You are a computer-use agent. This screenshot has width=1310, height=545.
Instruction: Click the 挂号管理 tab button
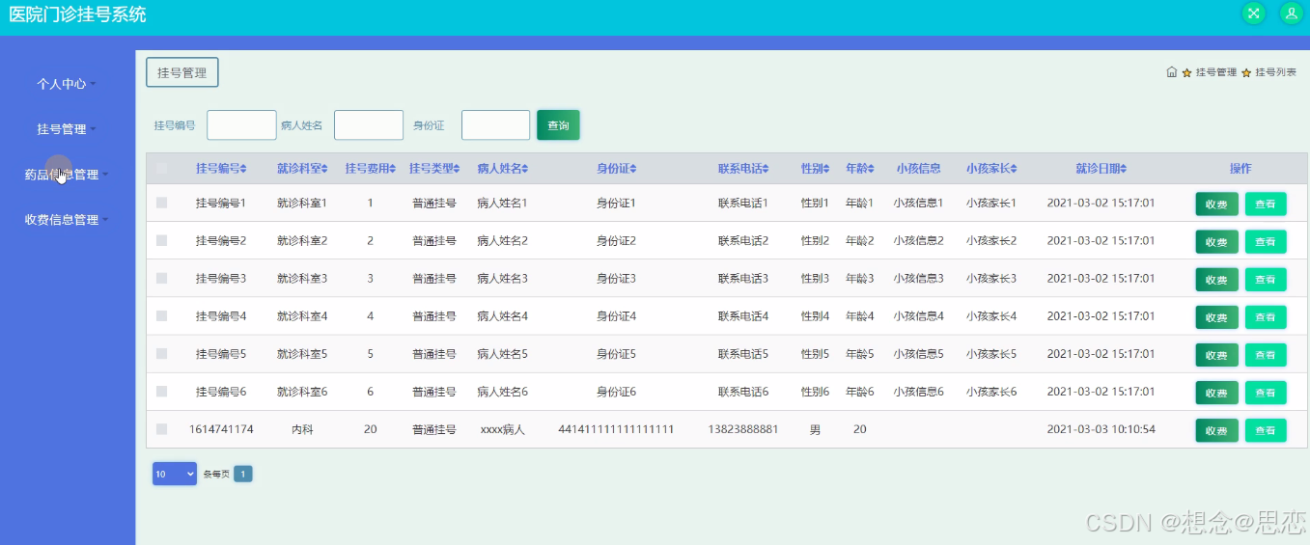point(182,72)
